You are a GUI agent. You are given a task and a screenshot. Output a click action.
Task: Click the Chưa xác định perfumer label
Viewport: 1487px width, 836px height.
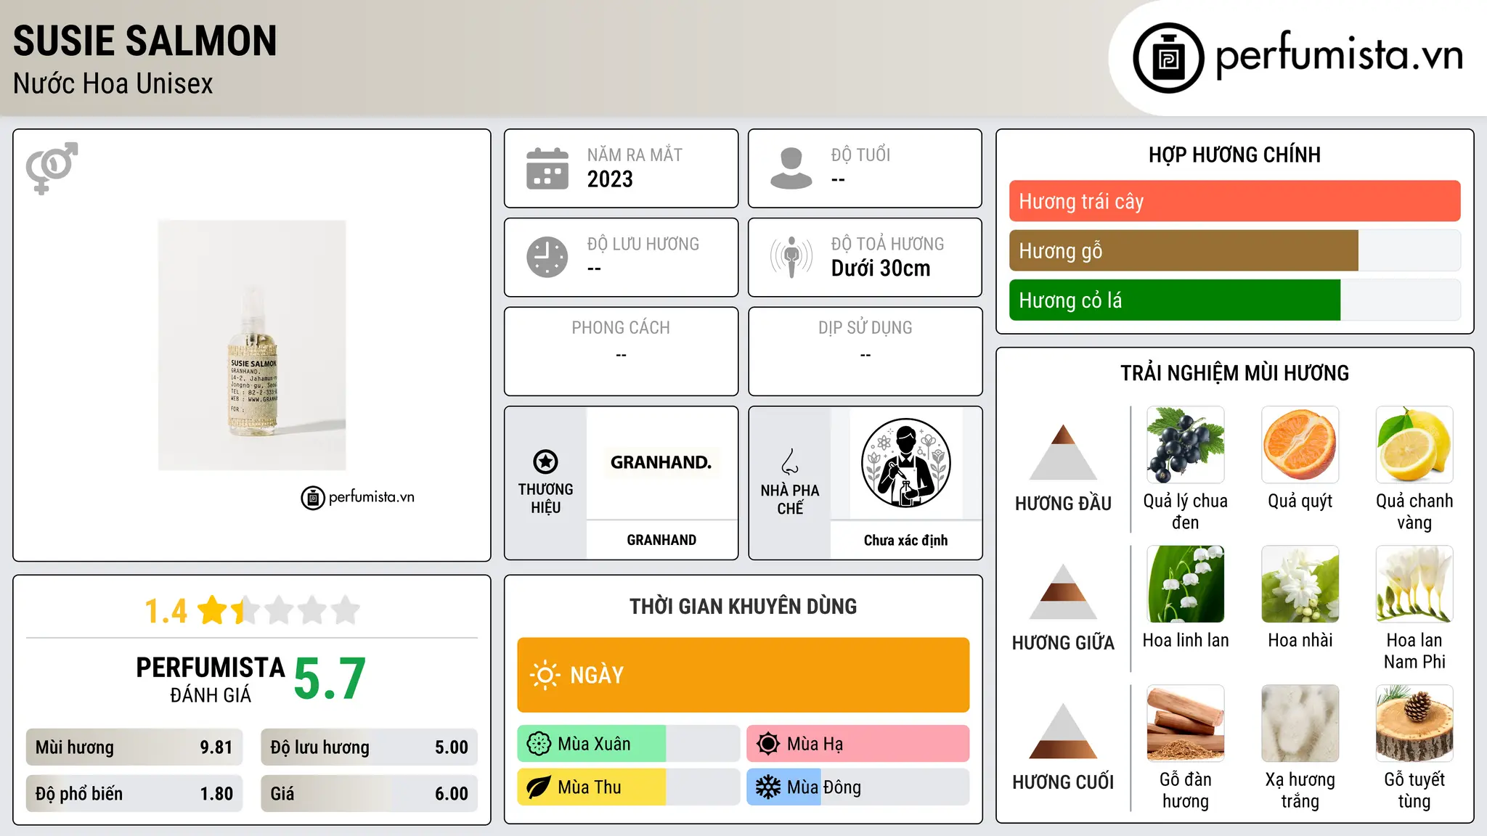(905, 540)
